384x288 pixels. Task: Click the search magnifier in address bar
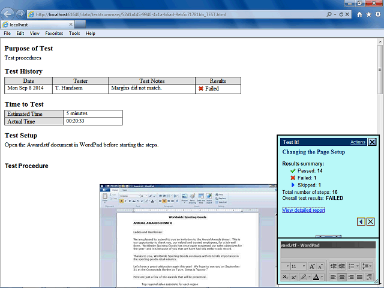[x=329, y=14]
